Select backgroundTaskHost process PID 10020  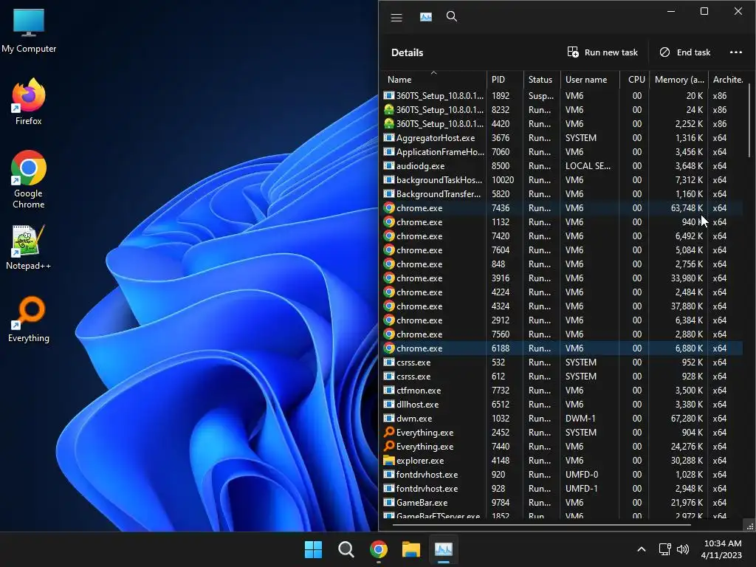tap(562, 179)
